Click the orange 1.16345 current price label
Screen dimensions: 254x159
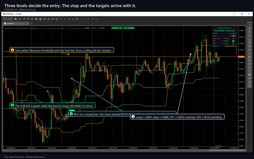click(x=241, y=57)
